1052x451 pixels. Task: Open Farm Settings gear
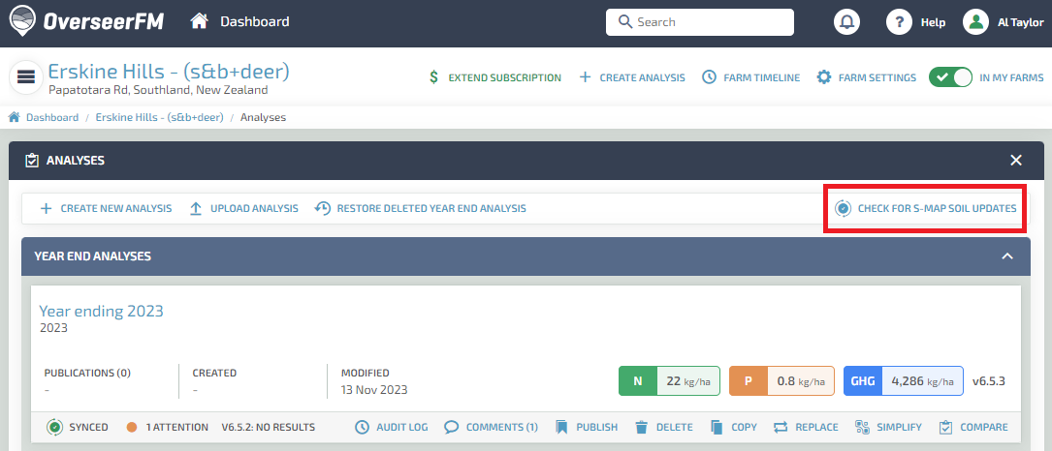[x=866, y=77]
